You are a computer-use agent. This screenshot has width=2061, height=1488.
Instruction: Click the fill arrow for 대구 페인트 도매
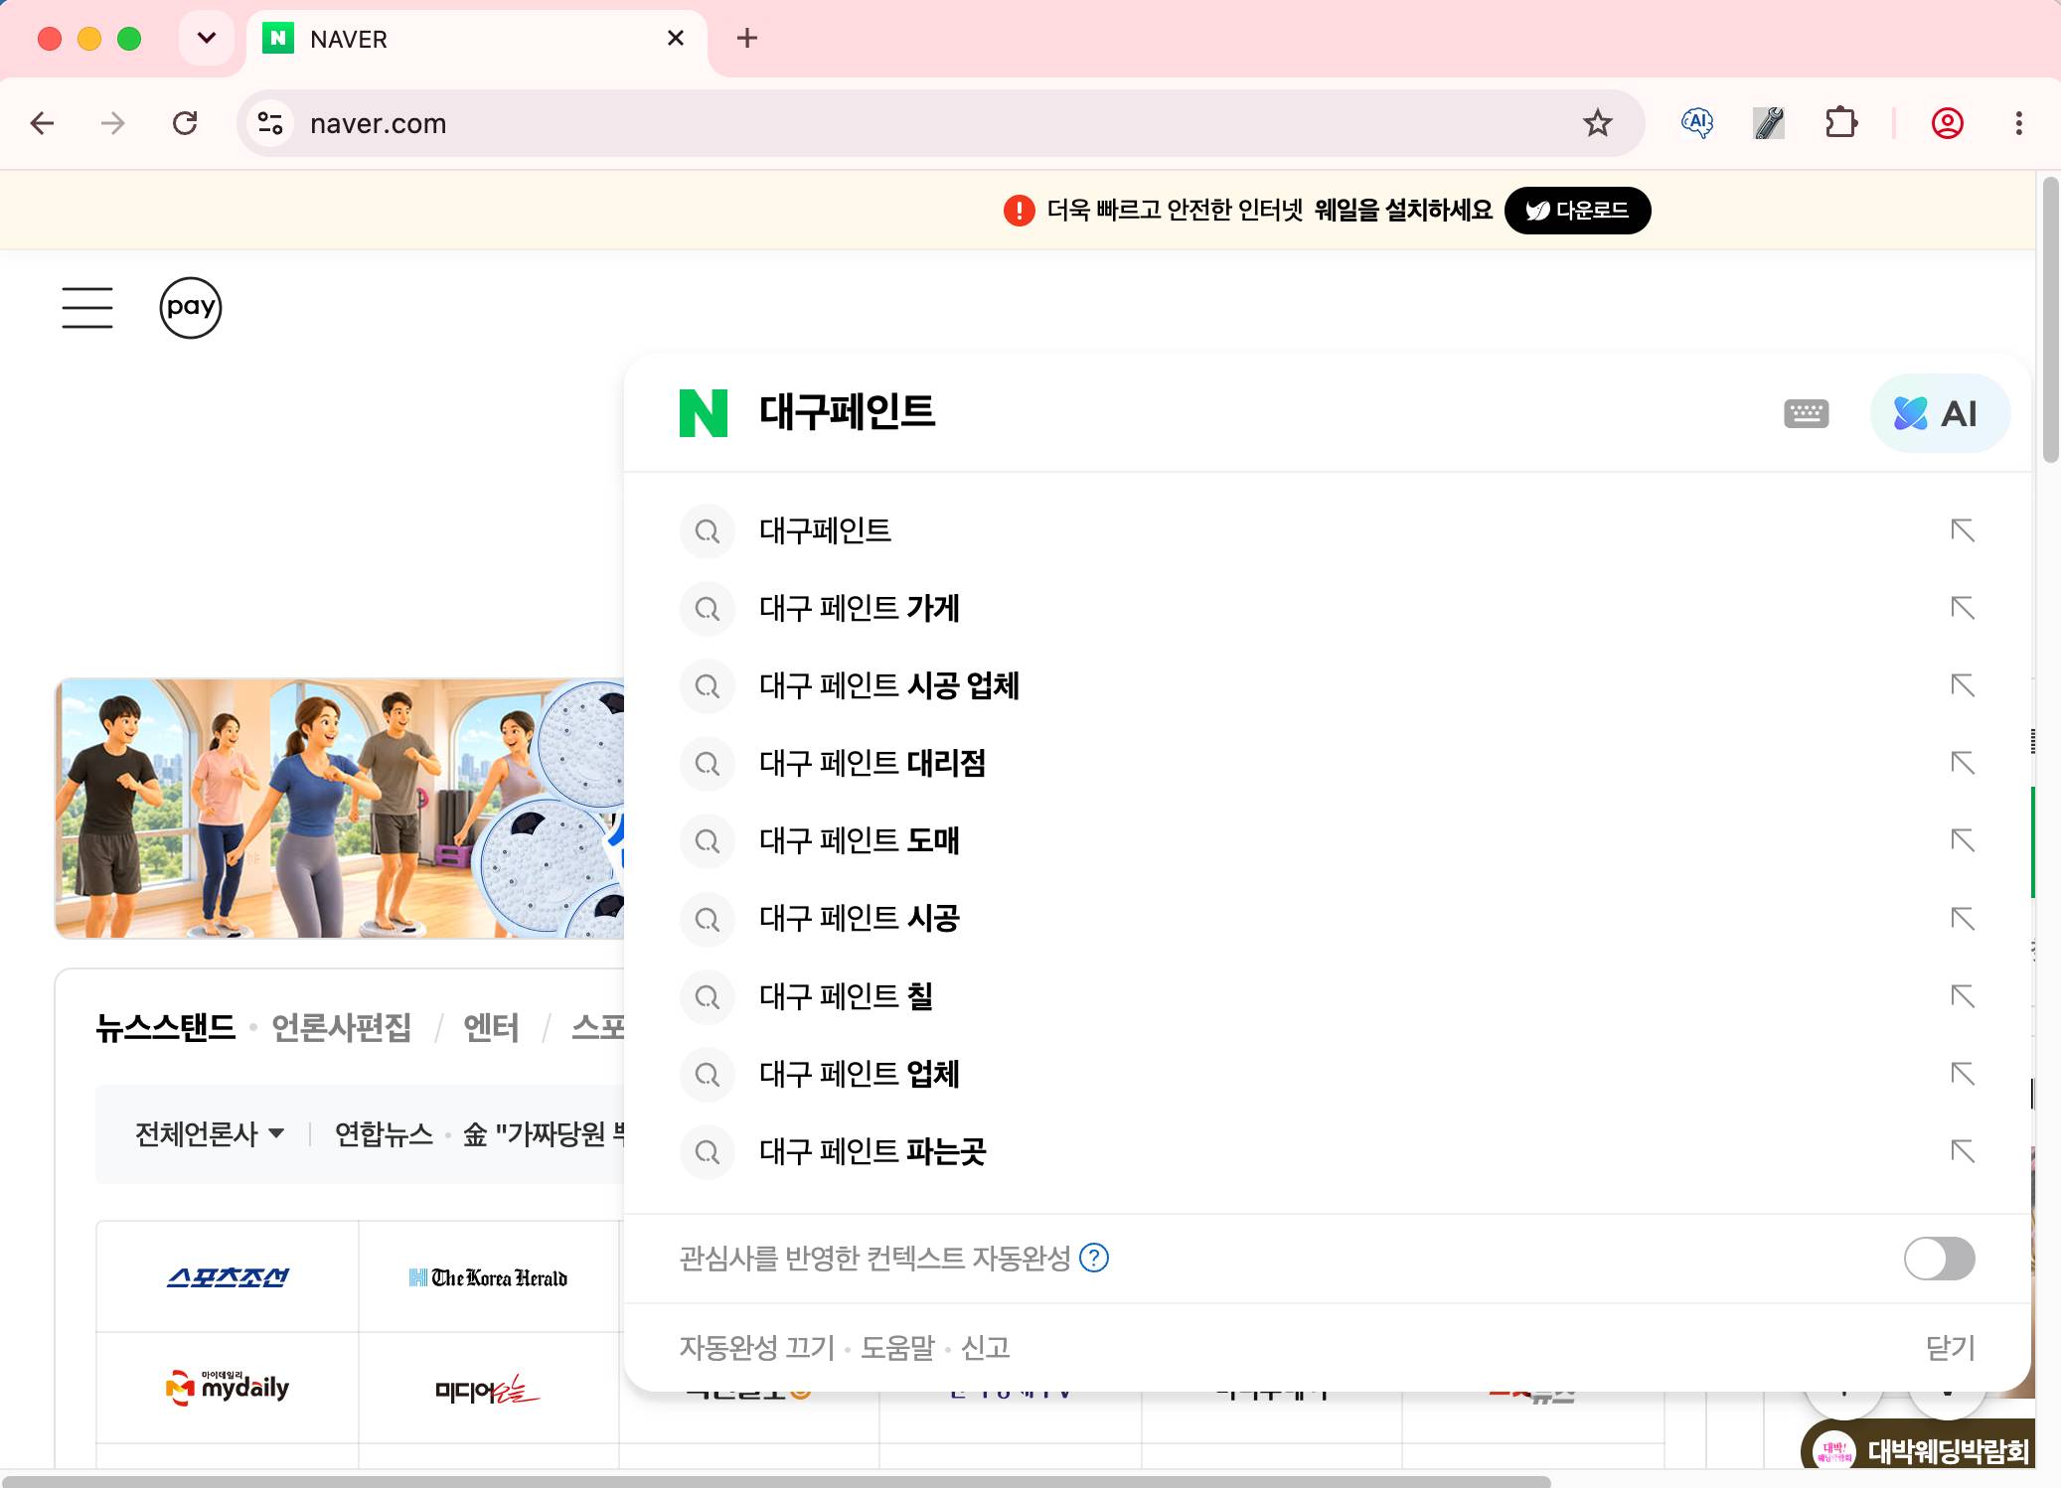[1962, 840]
